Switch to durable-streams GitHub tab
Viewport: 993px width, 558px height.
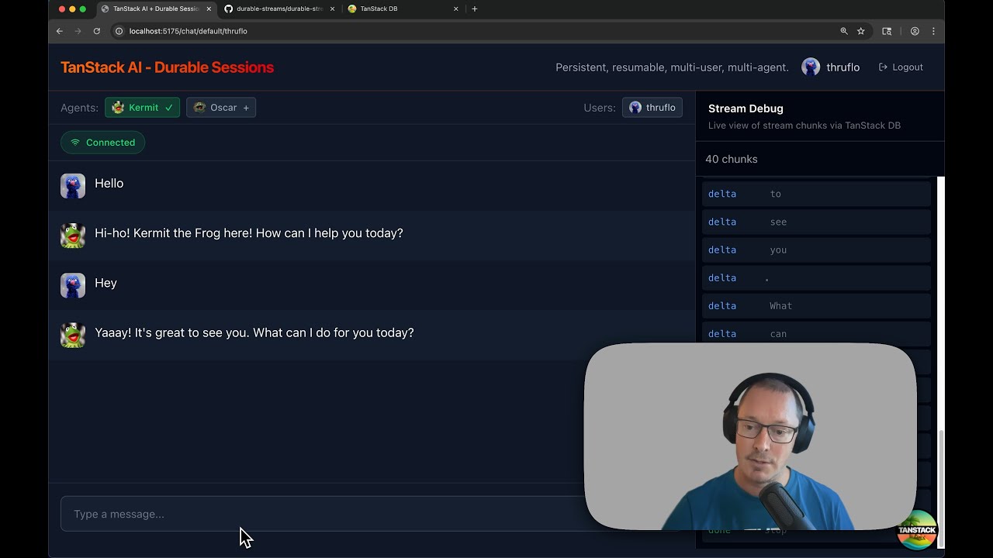(x=279, y=9)
